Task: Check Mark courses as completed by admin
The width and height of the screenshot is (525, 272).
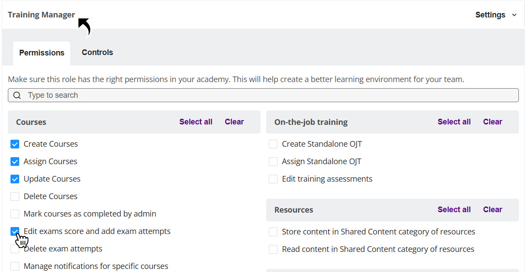Action: click(x=15, y=214)
